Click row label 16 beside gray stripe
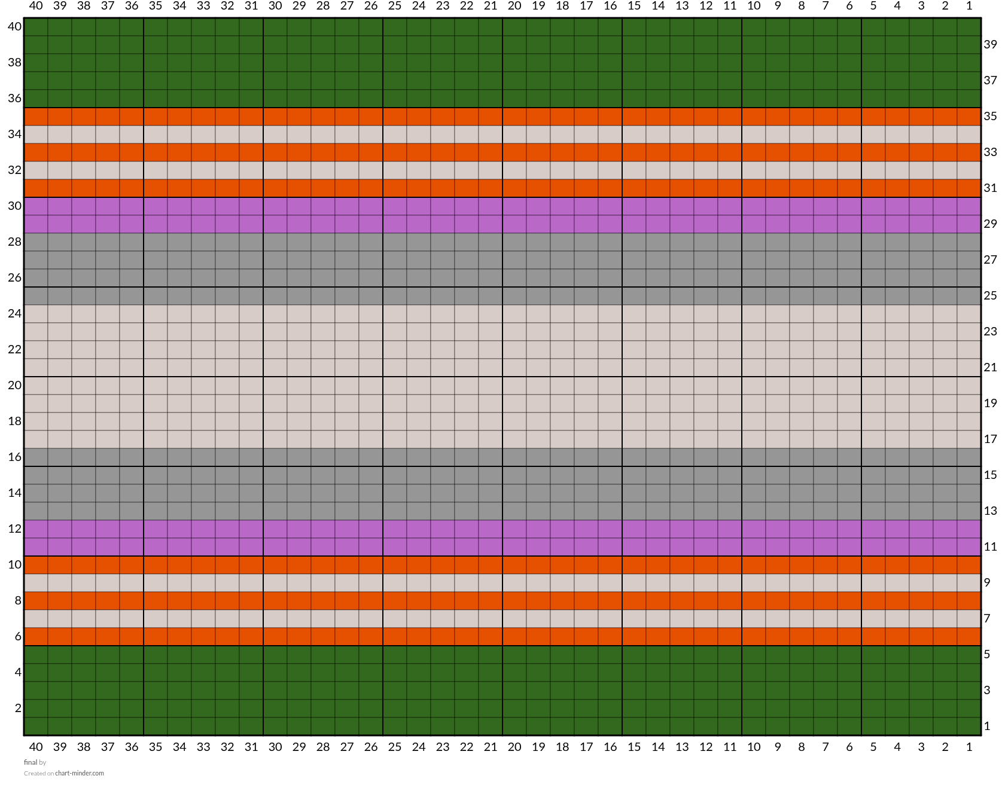Viewport: 1005px width, 791px height. (15, 457)
